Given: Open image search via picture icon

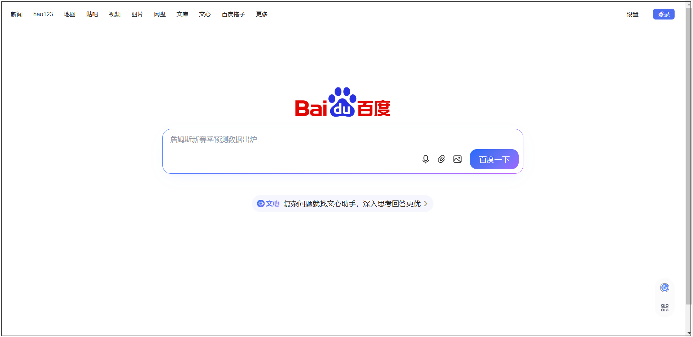Looking at the screenshot, I should (x=457, y=159).
